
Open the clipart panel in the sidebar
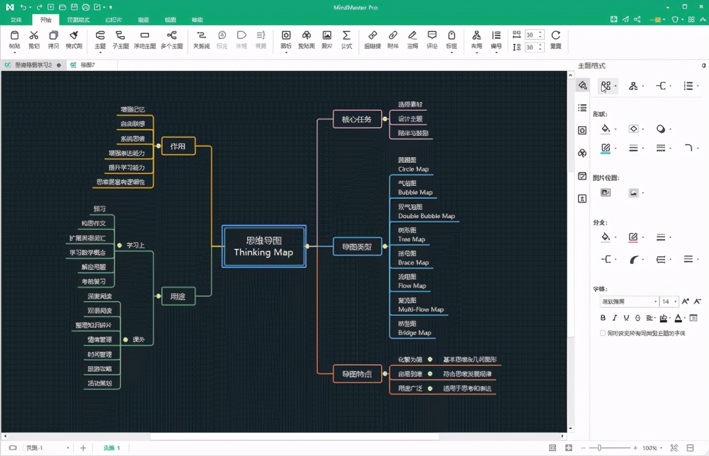click(582, 153)
